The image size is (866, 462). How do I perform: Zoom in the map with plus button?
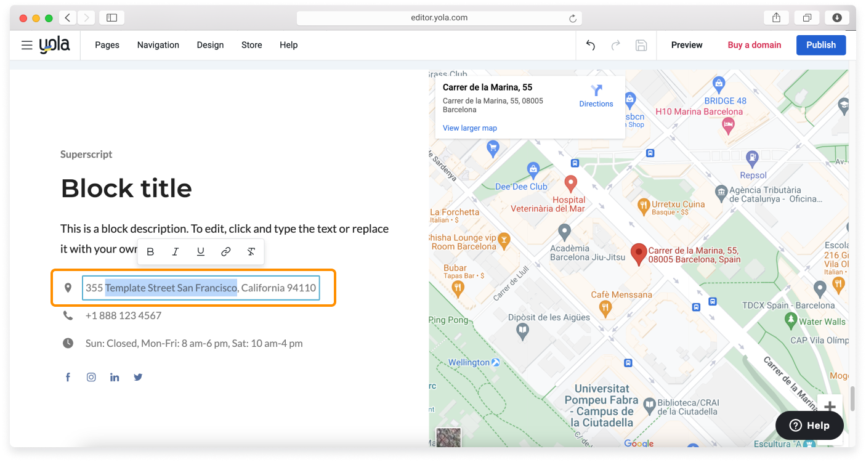(x=830, y=406)
